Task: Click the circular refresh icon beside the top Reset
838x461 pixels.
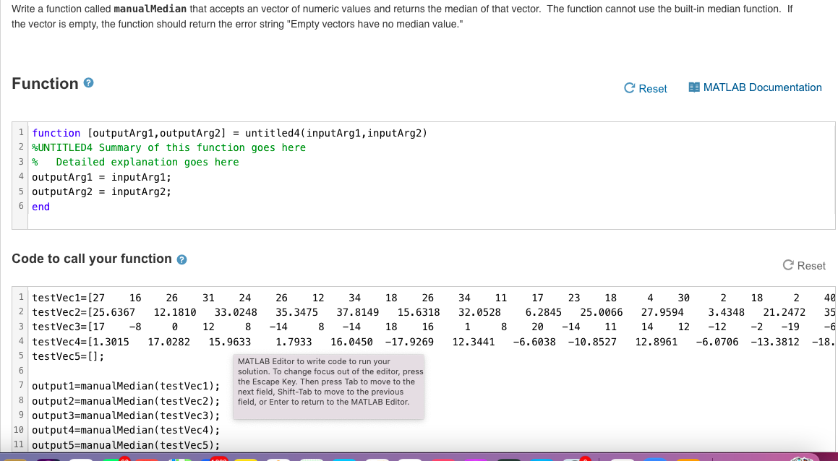Action: click(628, 87)
